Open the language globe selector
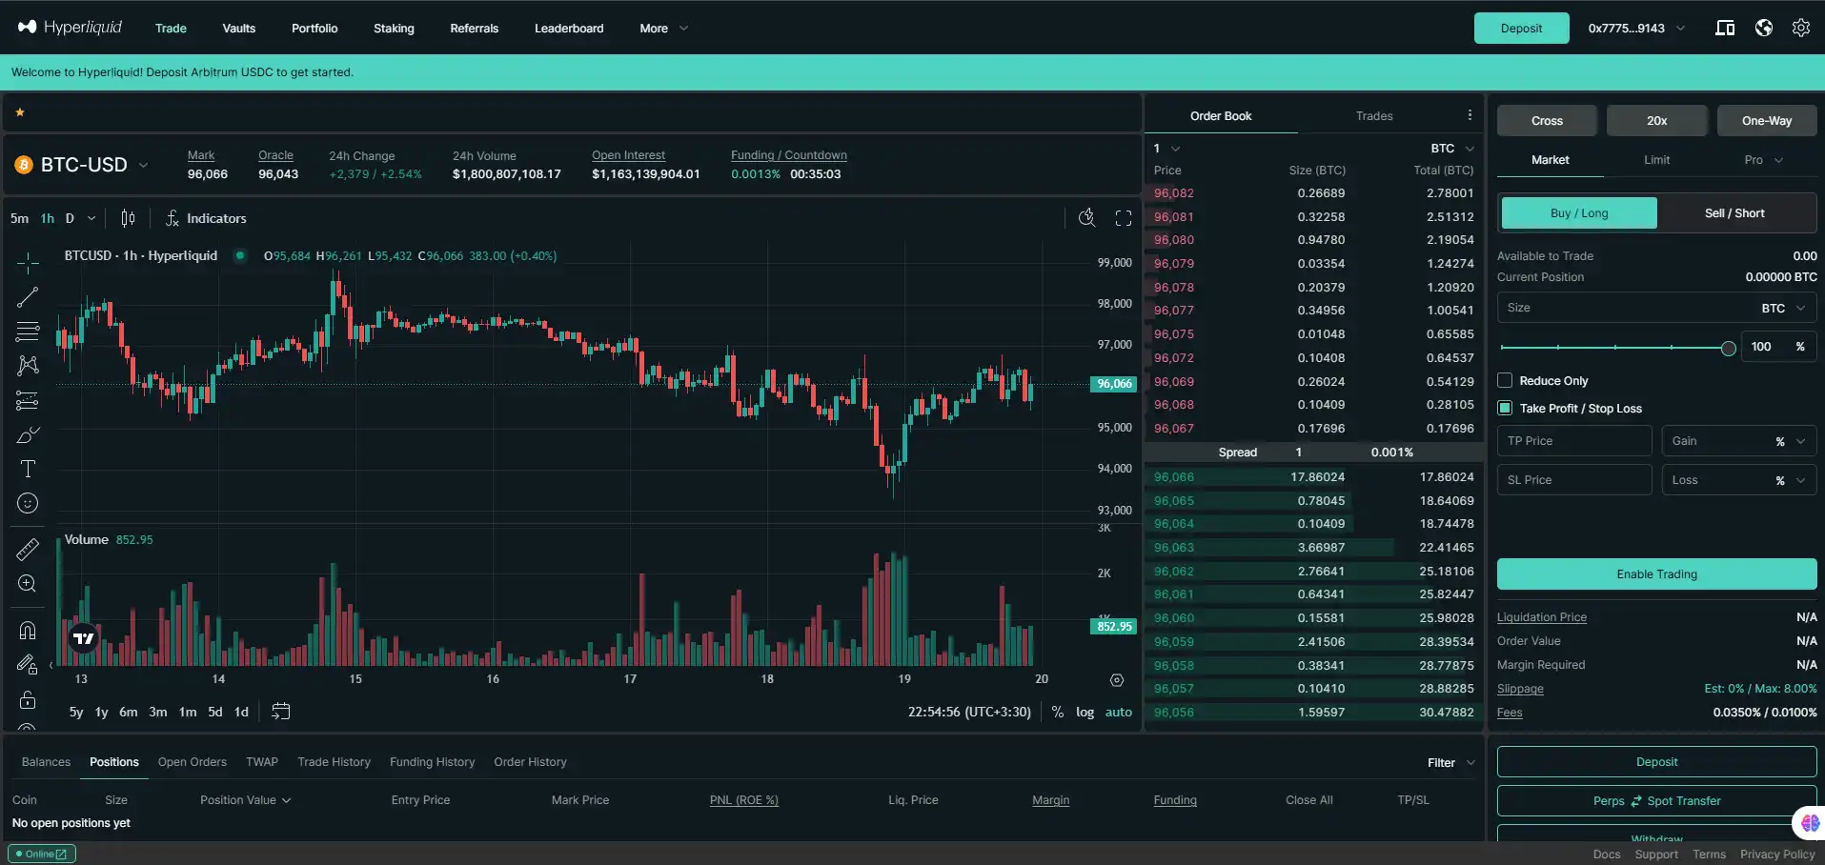This screenshot has width=1825, height=865. tap(1764, 28)
